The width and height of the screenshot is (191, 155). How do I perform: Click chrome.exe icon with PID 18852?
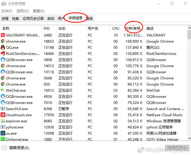(3, 41)
